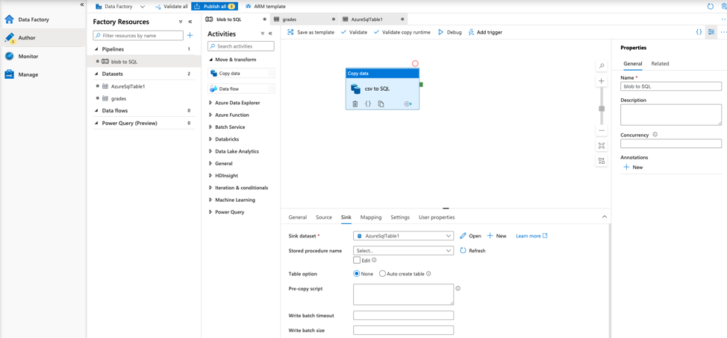Image resolution: width=727 pixels, height=338 pixels.
Task: Follow the Learn more link
Action: pos(531,236)
